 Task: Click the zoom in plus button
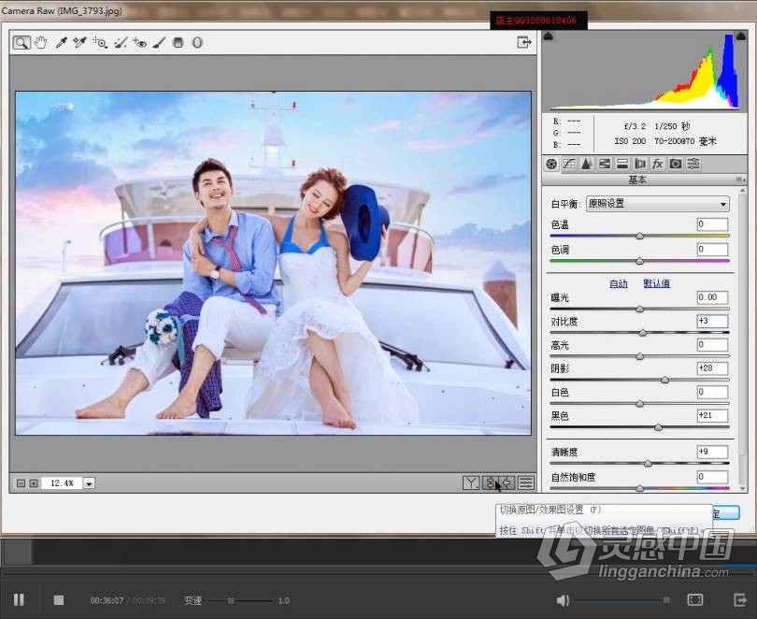tap(34, 483)
